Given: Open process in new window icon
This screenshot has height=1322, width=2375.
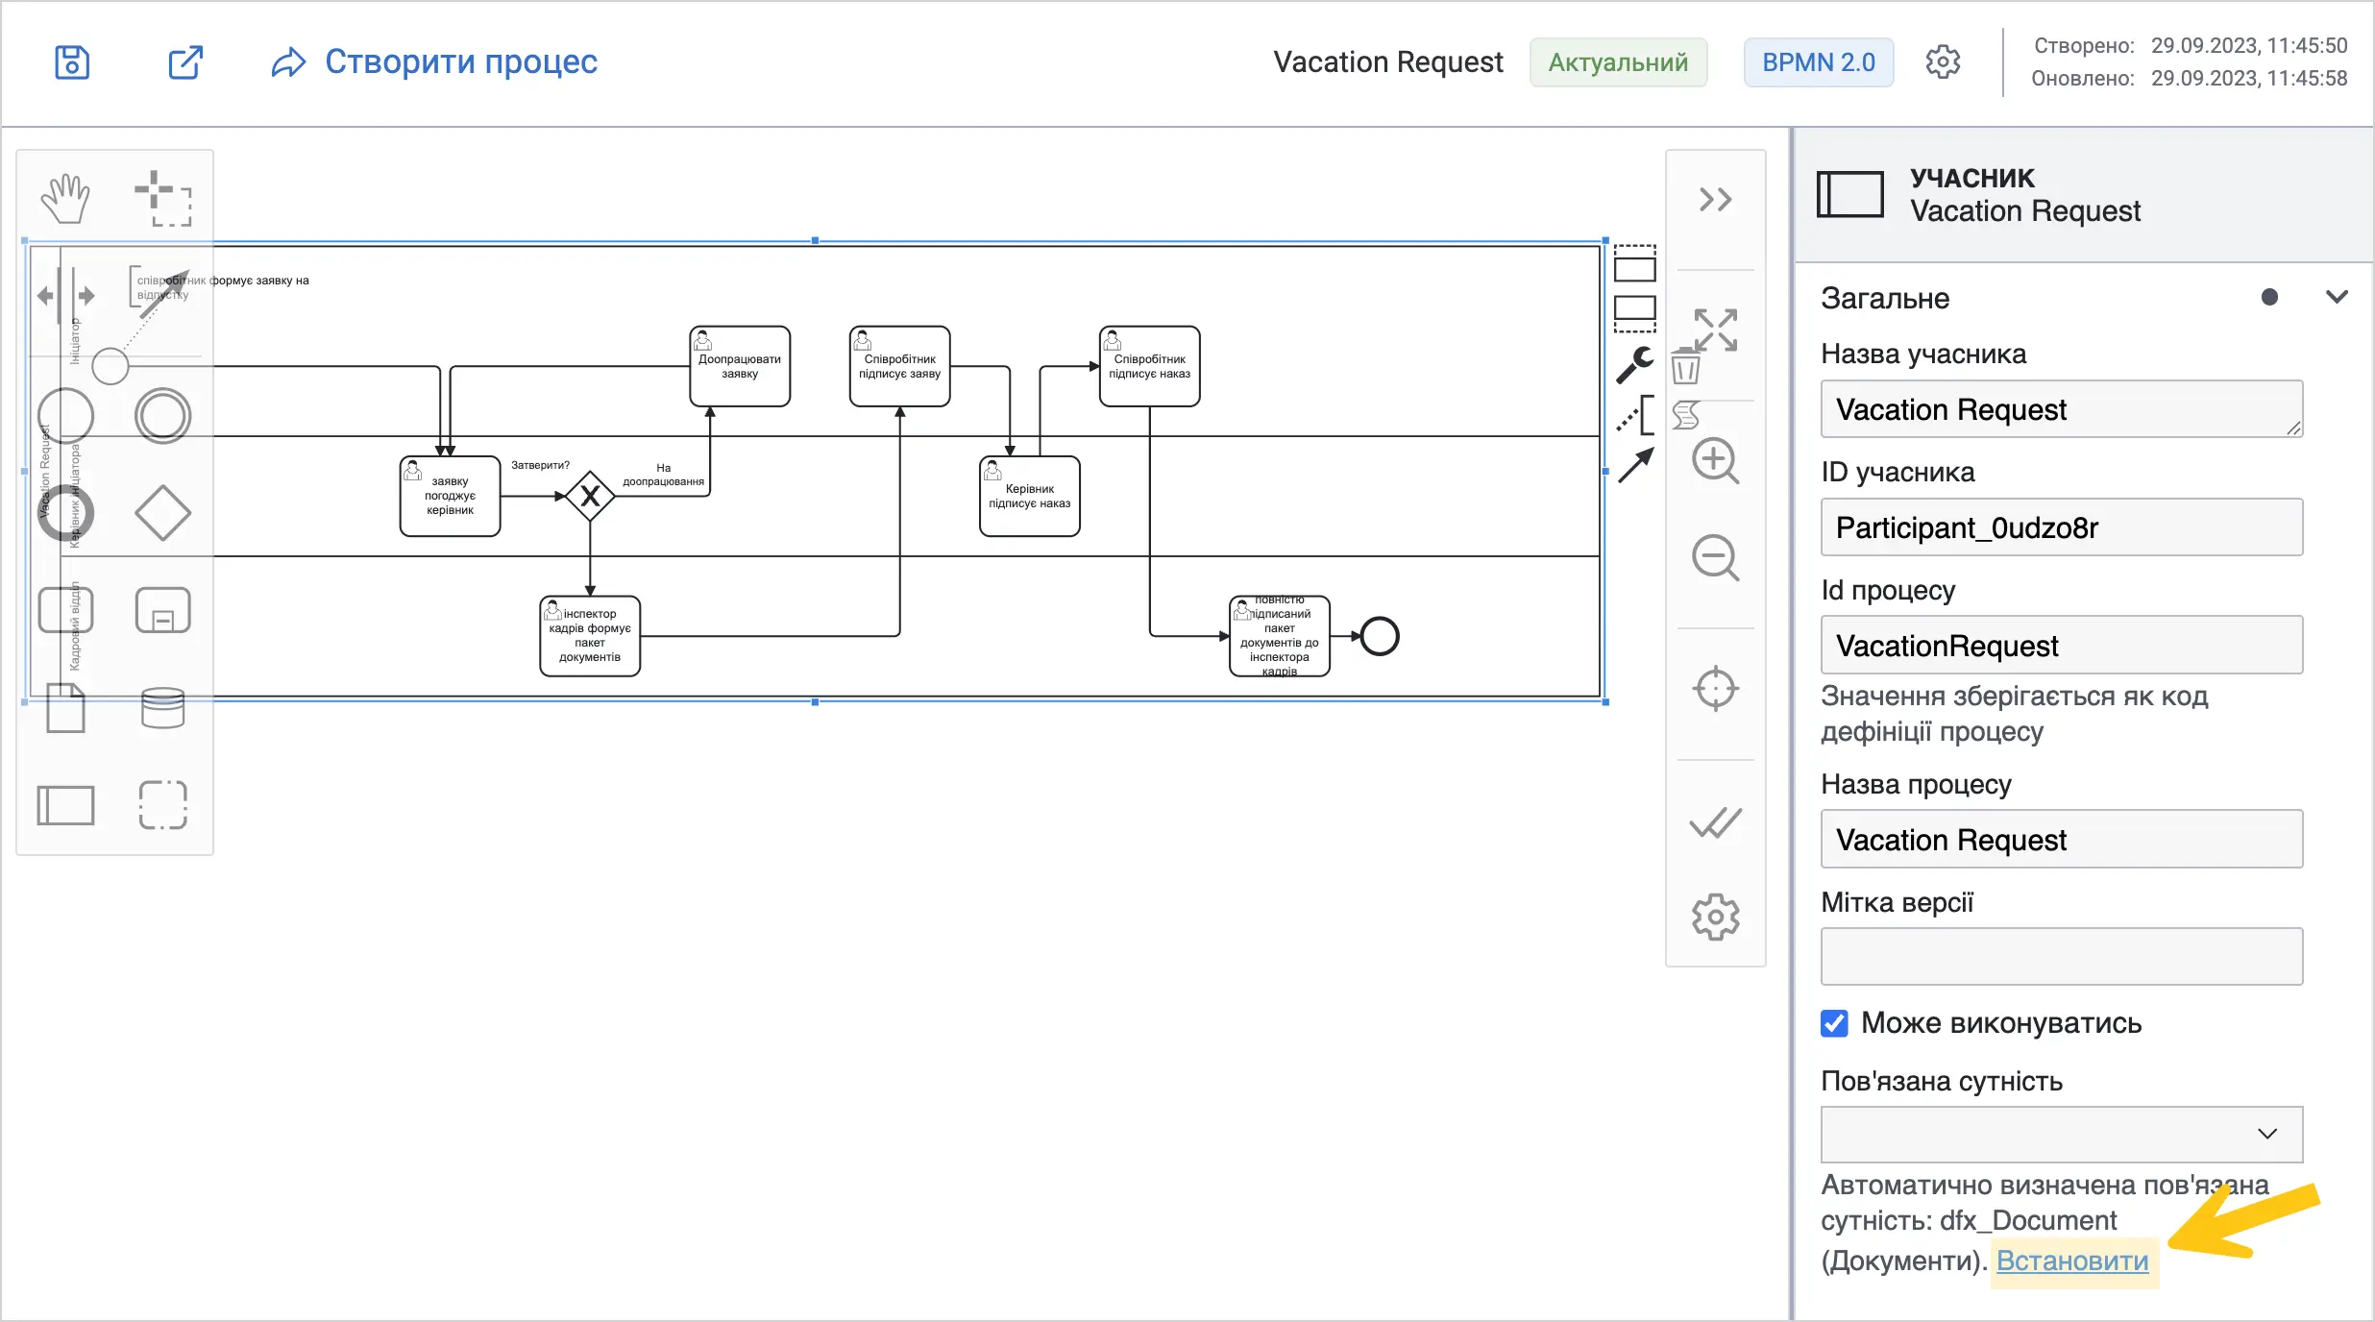Looking at the screenshot, I should (x=185, y=62).
